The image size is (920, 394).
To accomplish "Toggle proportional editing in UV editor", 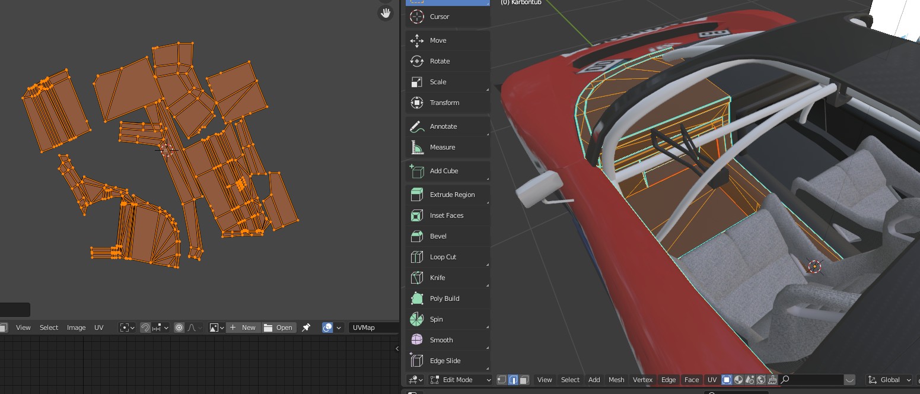I will coord(179,328).
